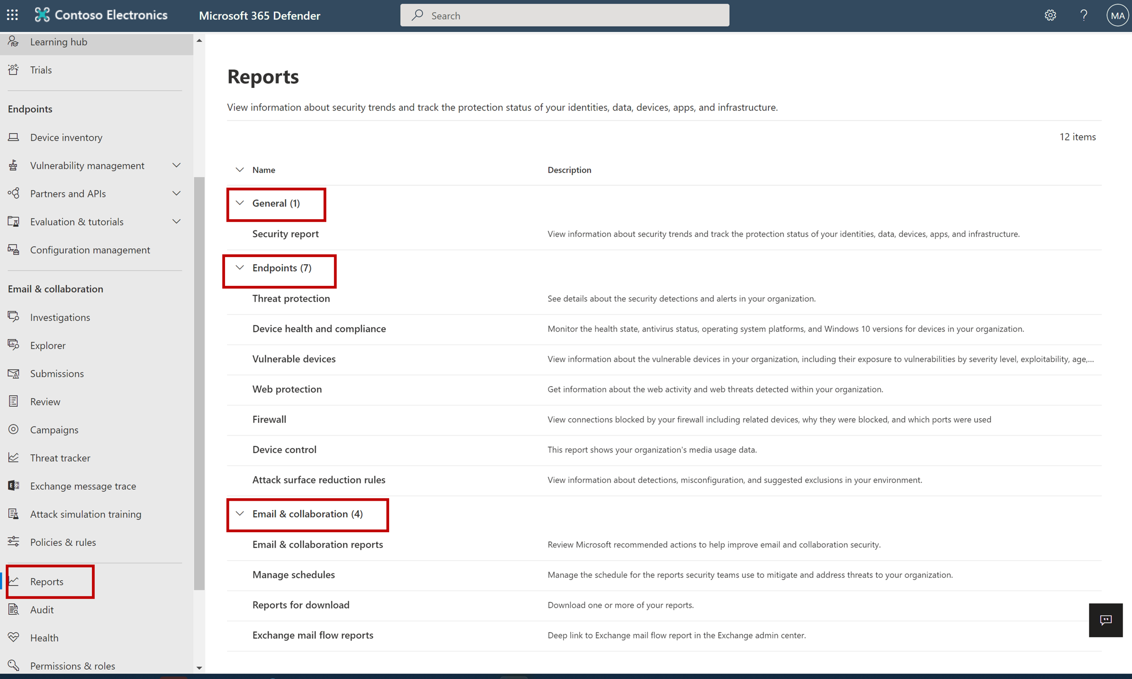Viewport: 1132px width, 679px height.
Task: Open the settings gear icon
Action: tap(1050, 15)
